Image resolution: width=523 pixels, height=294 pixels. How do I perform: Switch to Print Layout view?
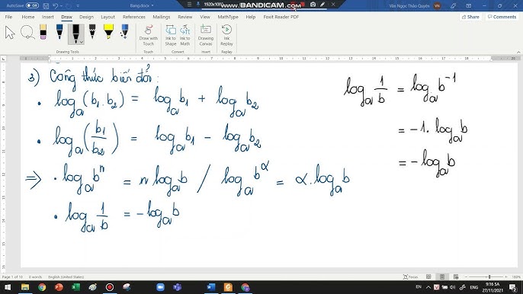click(x=442, y=276)
